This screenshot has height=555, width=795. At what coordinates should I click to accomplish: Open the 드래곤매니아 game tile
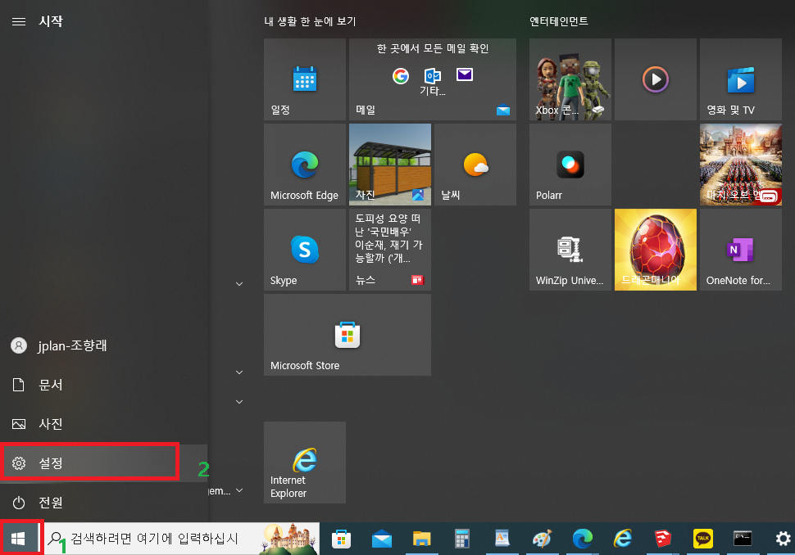[656, 250]
